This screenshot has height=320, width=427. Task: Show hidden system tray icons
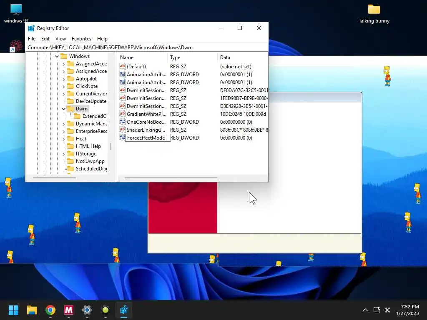(x=365, y=310)
